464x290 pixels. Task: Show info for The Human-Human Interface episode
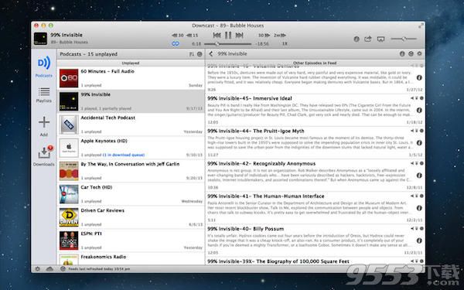click(x=419, y=208)
